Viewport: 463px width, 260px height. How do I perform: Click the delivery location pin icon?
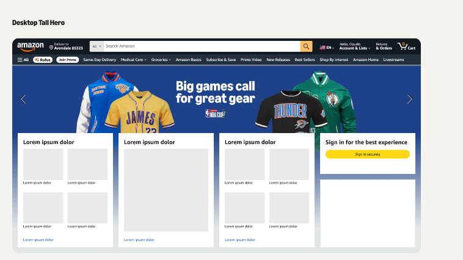pyautogui.click(x=51, y=47)
